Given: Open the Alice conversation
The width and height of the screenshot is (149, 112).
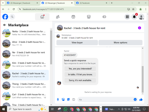Looking at the screenshot, I should (25, 44).
